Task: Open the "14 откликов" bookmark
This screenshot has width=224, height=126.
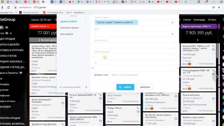Action: click(54, 13)
